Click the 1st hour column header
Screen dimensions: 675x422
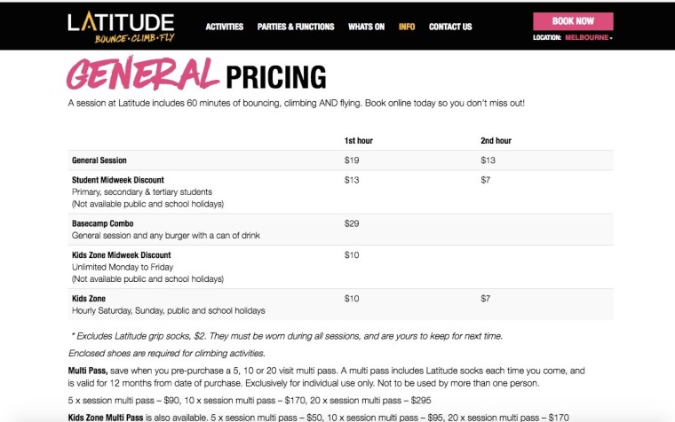360,141
